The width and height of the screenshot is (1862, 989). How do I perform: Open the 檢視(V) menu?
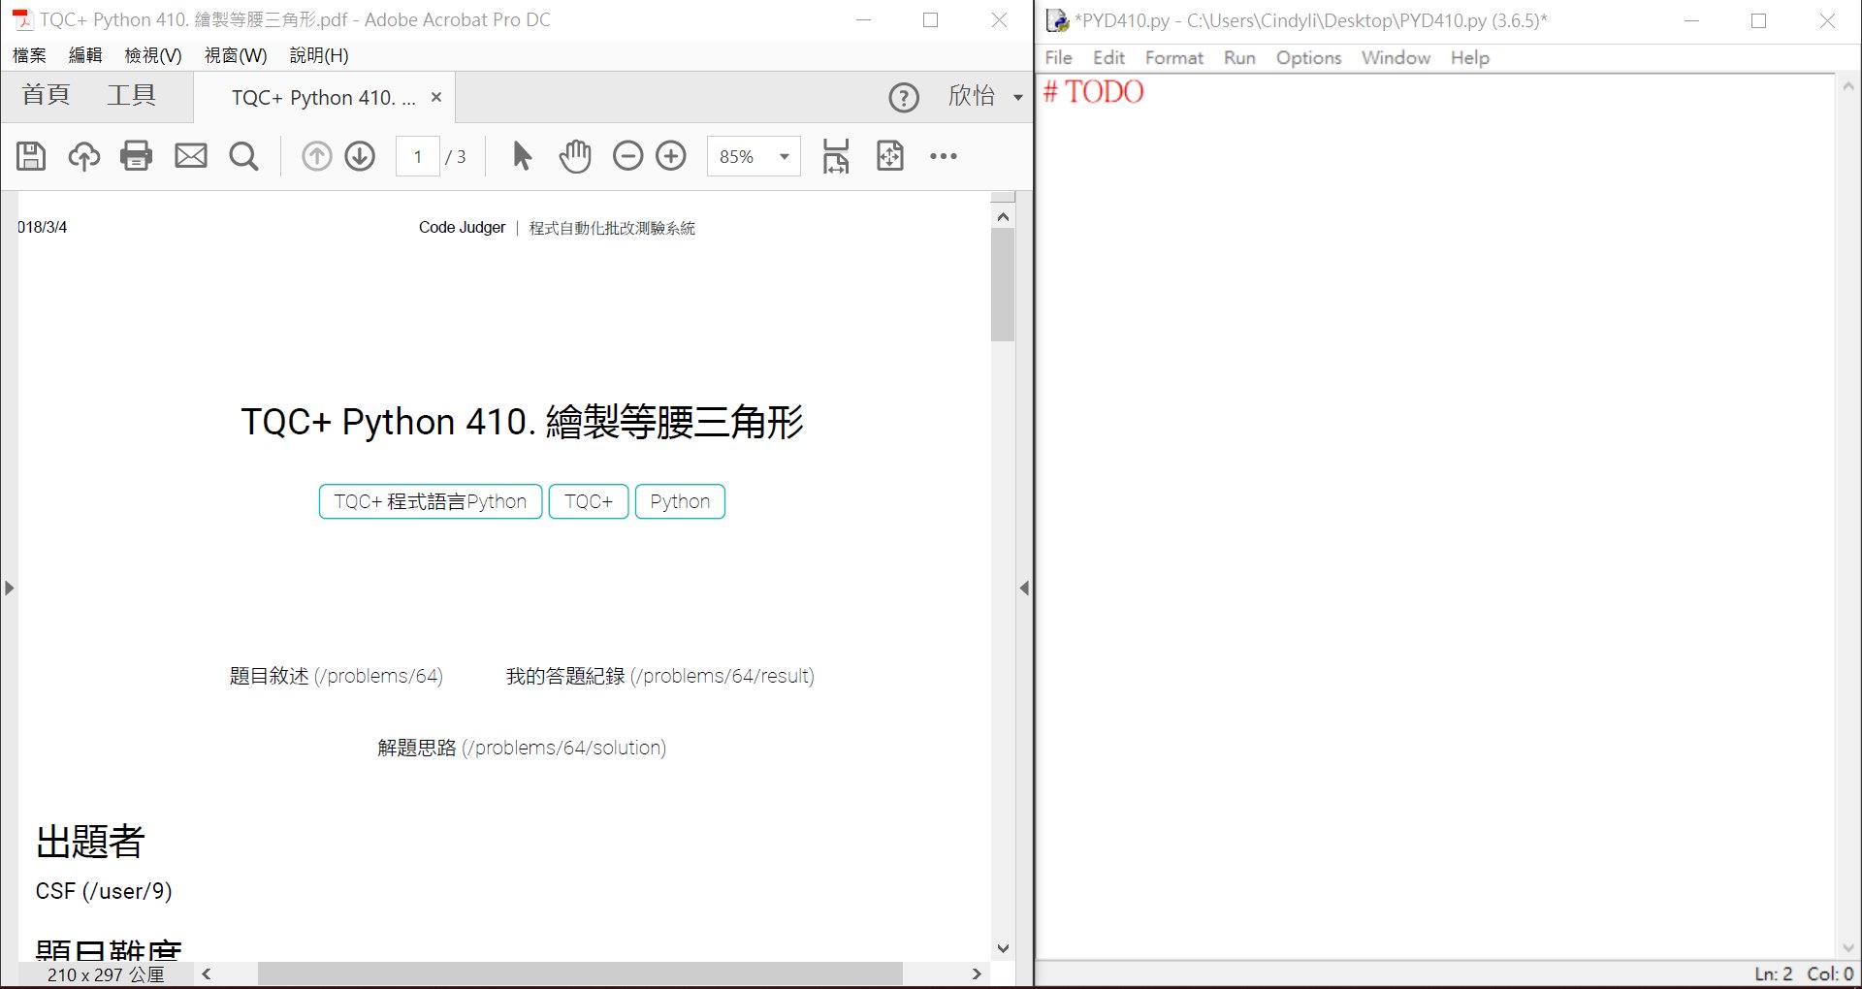coord(153,55)
